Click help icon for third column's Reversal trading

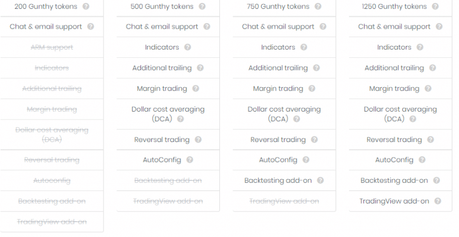pos(314,140)
